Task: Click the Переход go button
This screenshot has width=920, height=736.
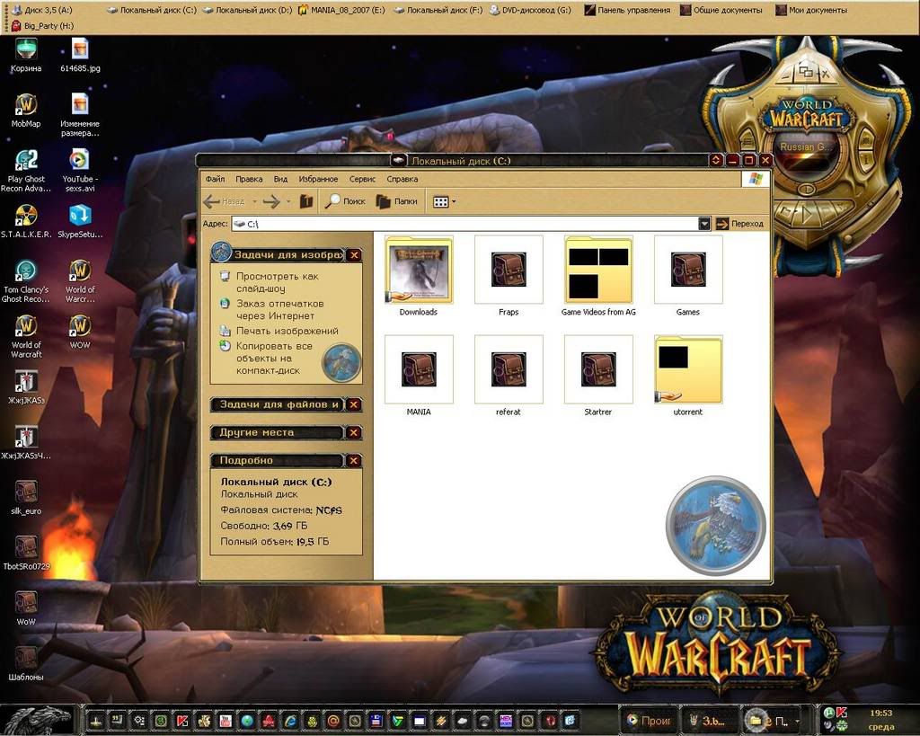Action: pyautogui.click(x=740, y=224)
